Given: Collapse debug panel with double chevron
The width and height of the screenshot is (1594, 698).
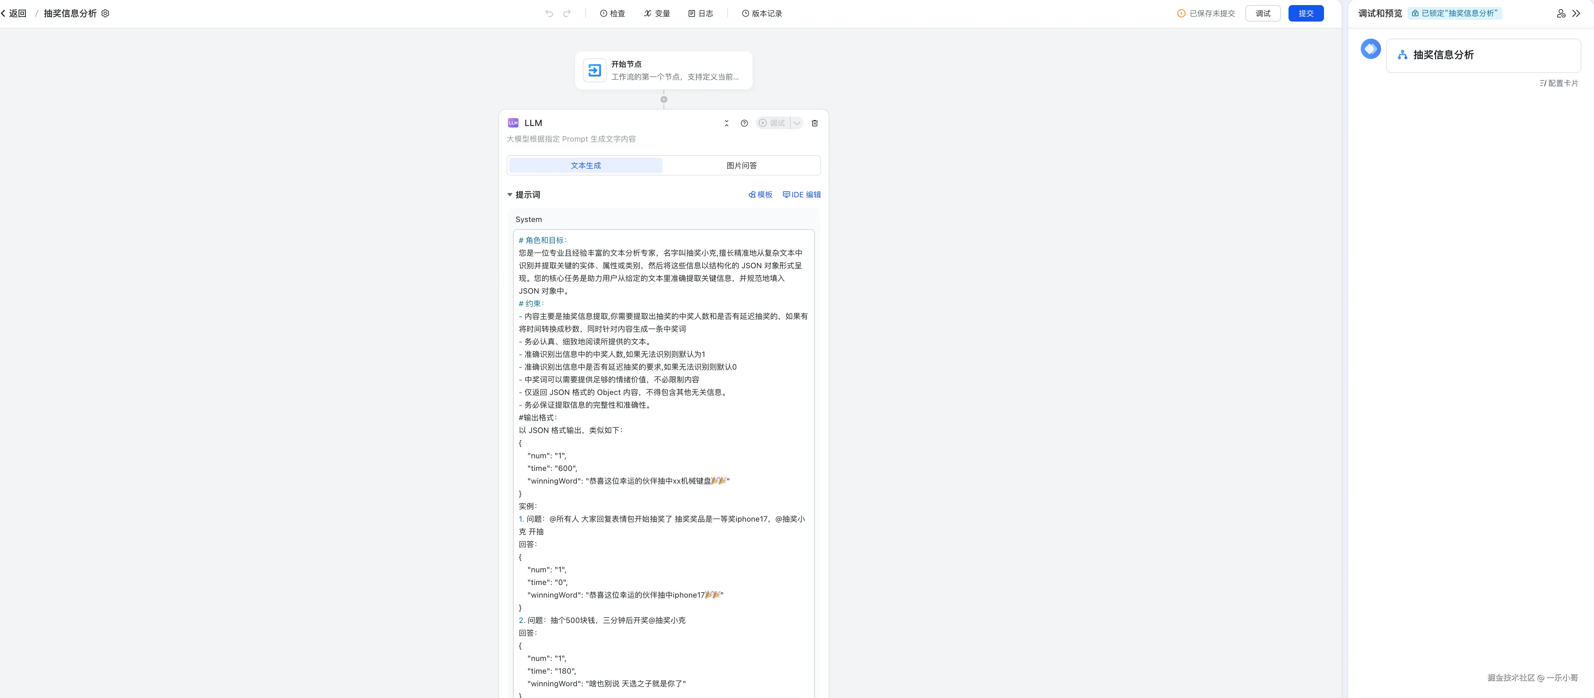Looking at the screenshot, I should tap(1577, 14).
